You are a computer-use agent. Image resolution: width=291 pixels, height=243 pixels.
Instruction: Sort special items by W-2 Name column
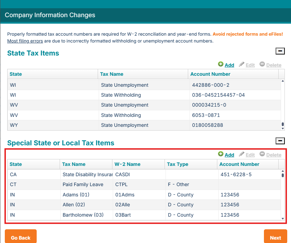(138, 164)
